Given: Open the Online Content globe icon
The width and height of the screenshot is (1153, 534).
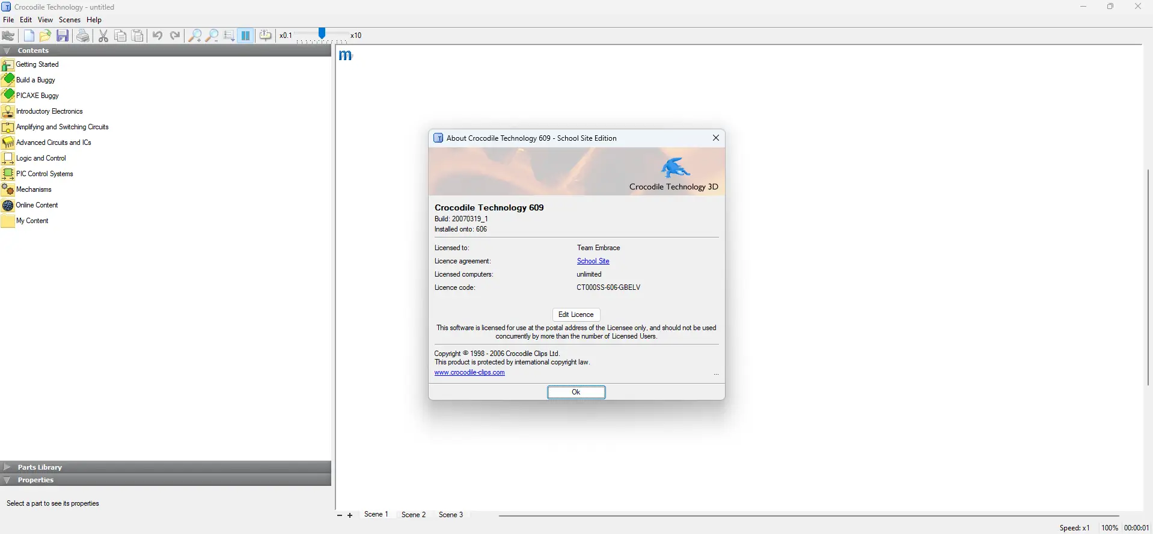Looking at the screenshot, I should [8, 205].
